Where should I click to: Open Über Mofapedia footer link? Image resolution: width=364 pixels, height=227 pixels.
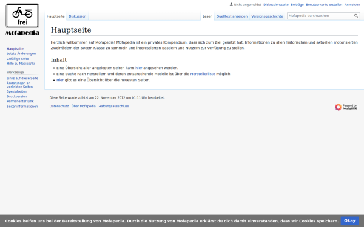pos(83,106)
